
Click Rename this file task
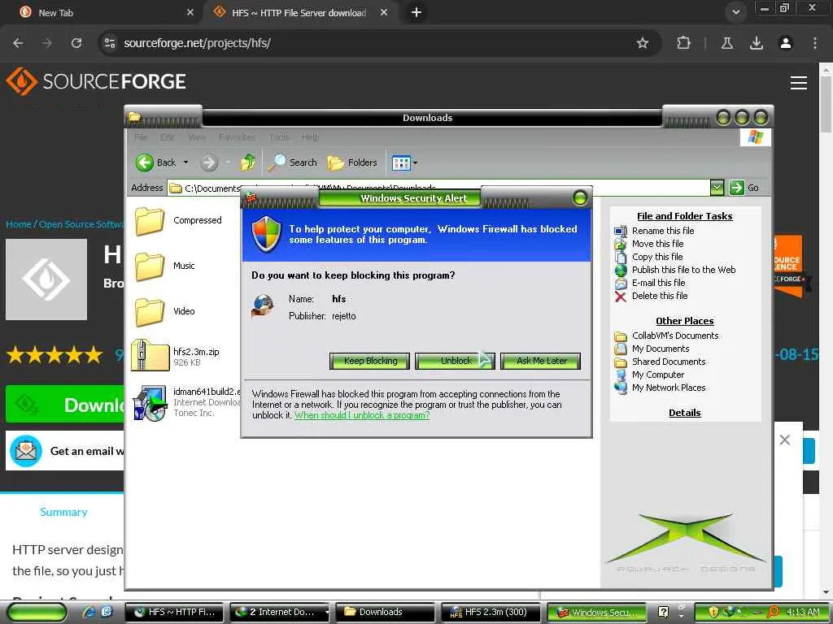click(x=662, y=231)
